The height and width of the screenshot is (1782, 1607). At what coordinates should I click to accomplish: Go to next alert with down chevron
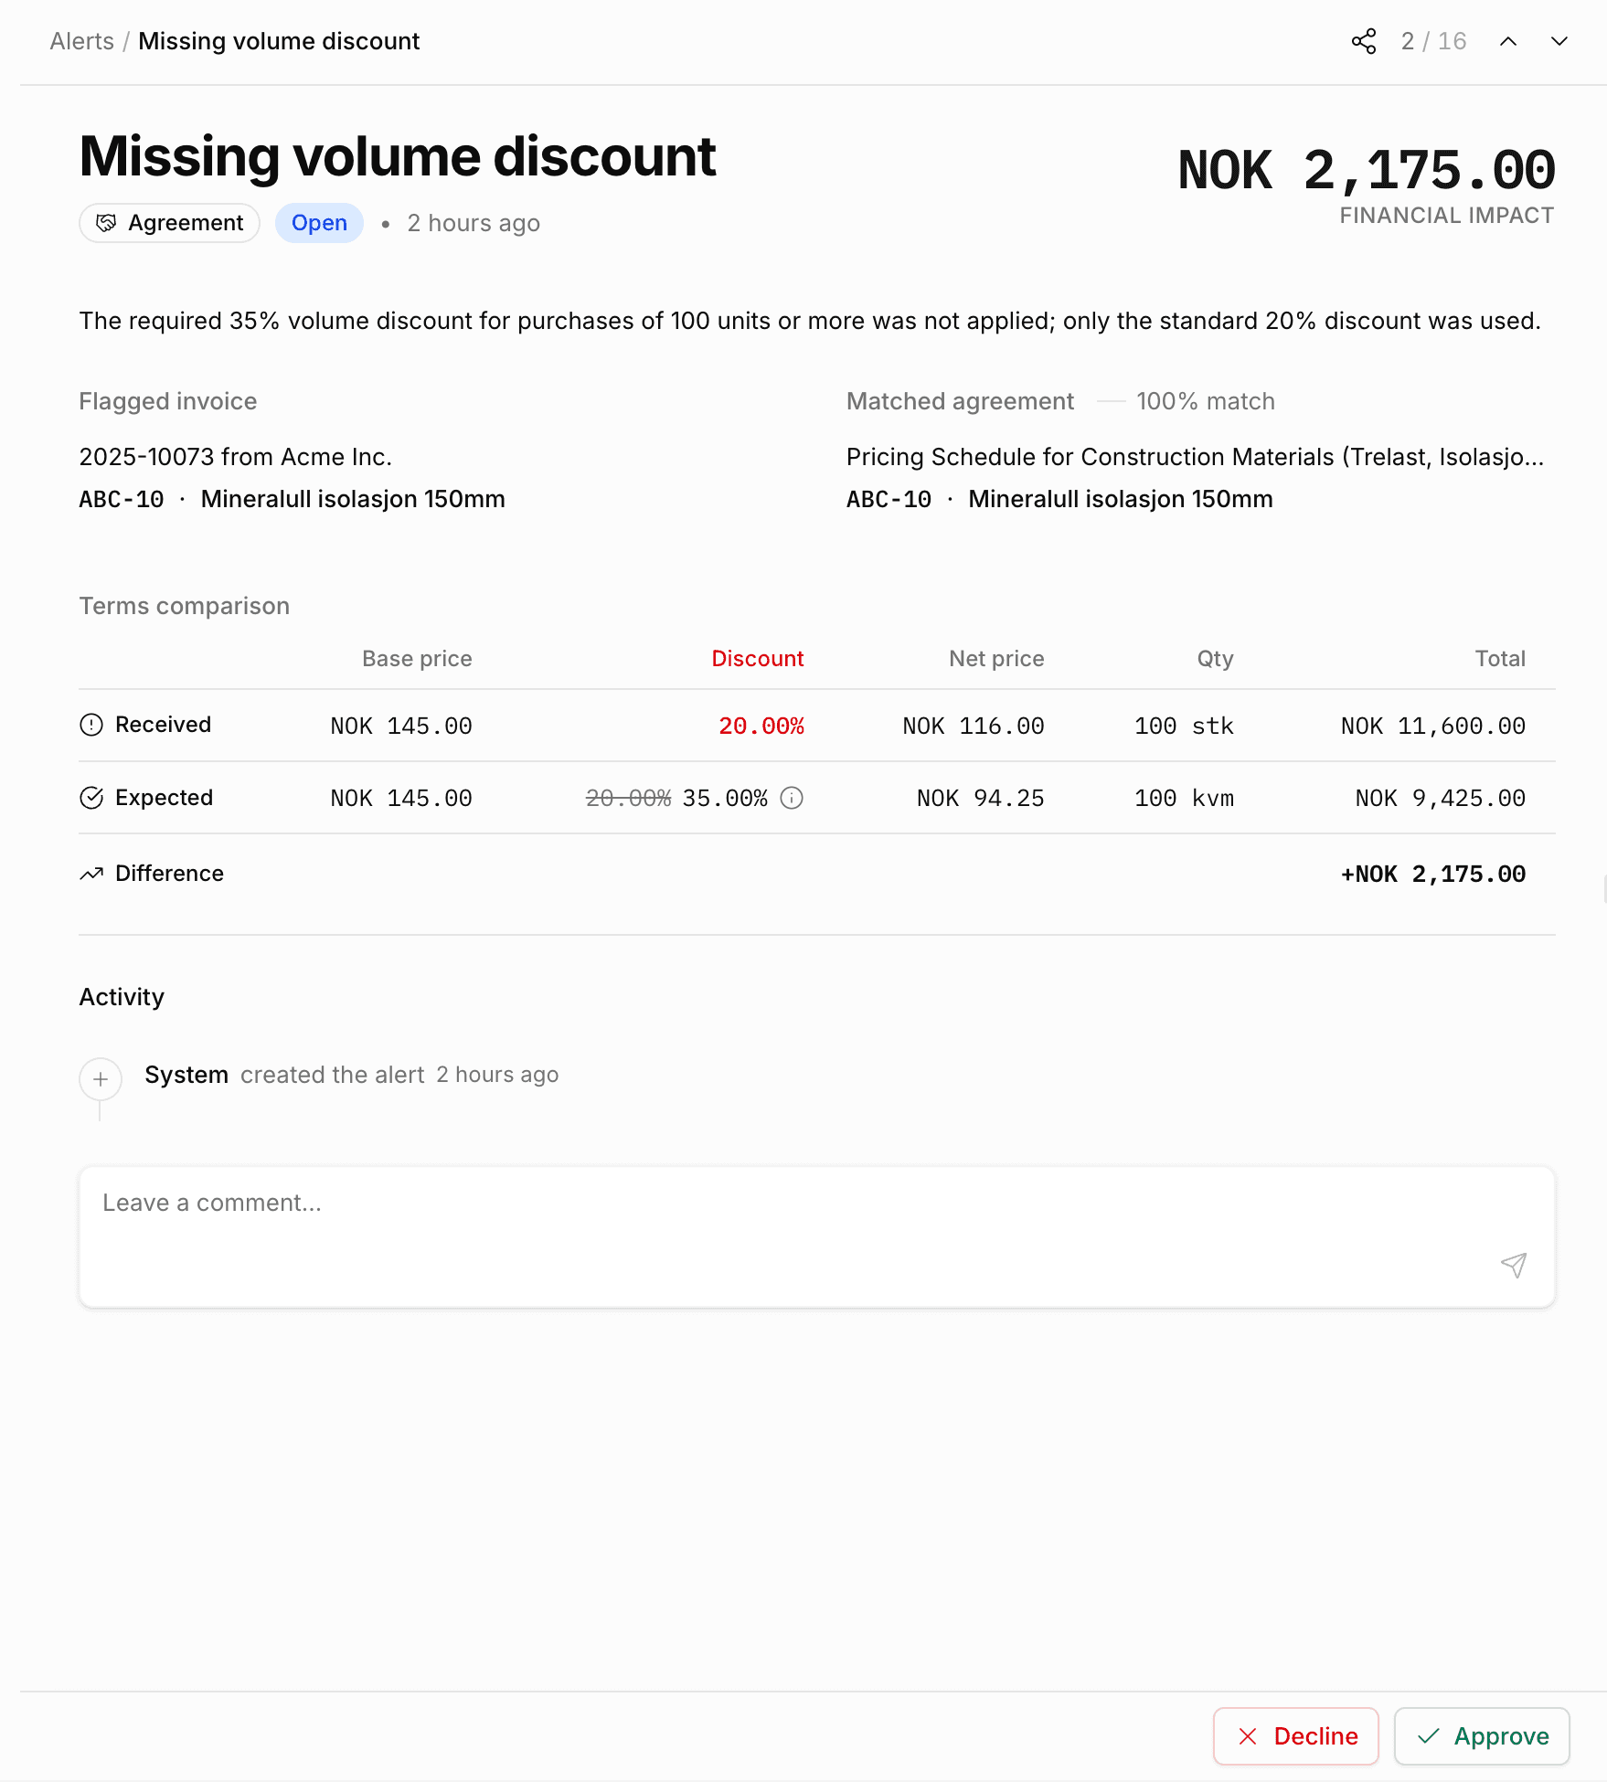[x=1558, y=40]
